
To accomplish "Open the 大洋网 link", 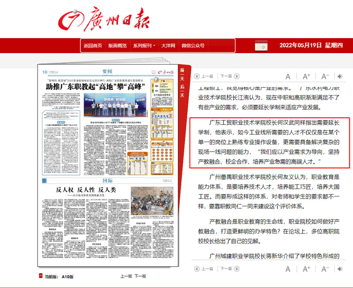I will (x=168, y=46).
